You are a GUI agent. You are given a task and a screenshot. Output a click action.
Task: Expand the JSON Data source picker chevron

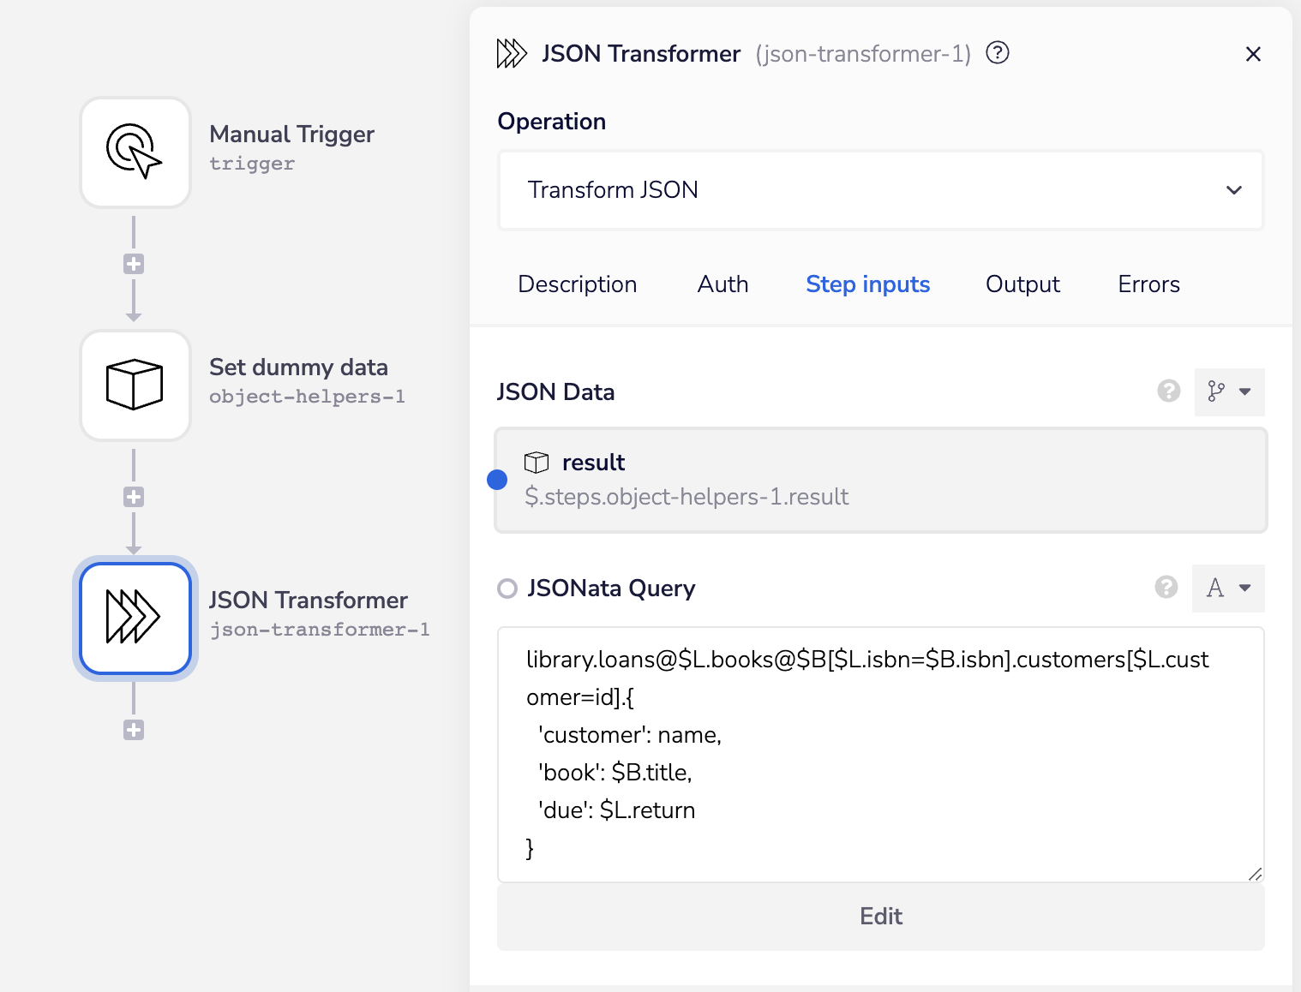click(x=1245, y=392)
